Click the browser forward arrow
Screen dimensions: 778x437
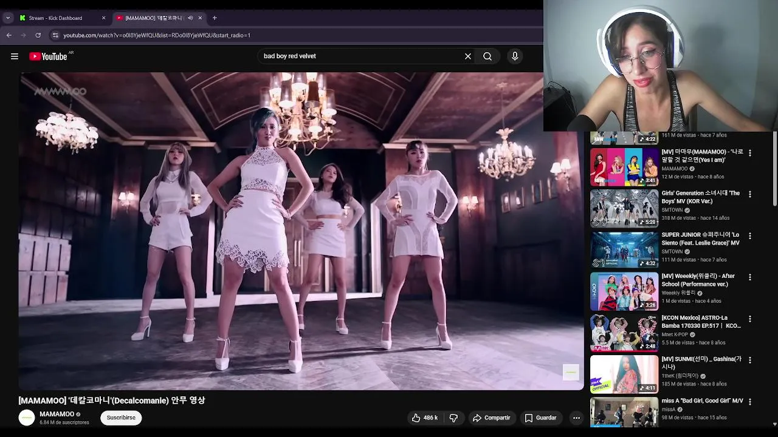24,35
